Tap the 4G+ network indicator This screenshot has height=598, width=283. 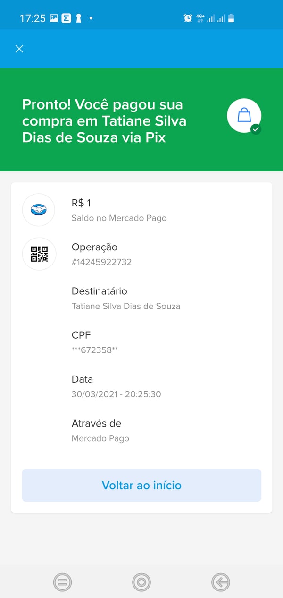(200, 17)
